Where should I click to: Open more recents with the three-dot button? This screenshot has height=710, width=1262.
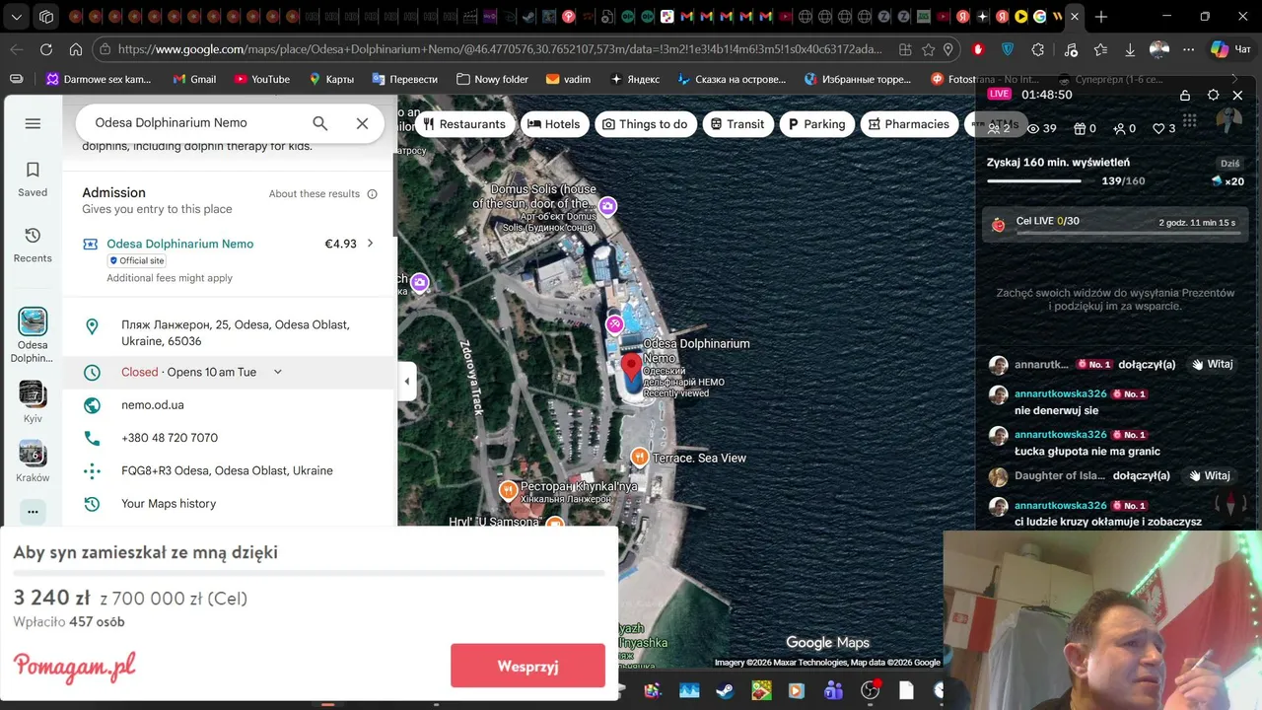[33, 511]
